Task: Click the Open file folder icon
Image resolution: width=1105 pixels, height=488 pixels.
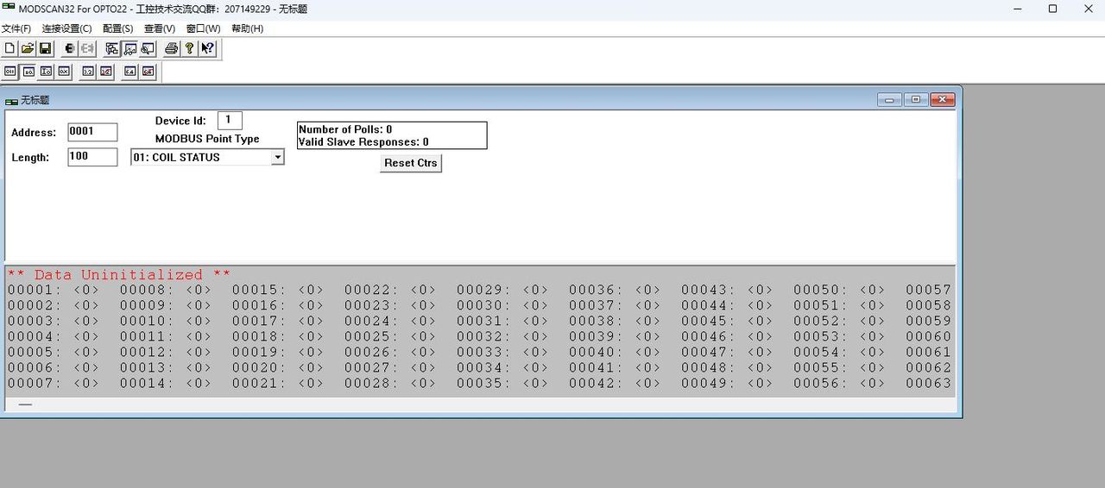Action: point(28,49)
